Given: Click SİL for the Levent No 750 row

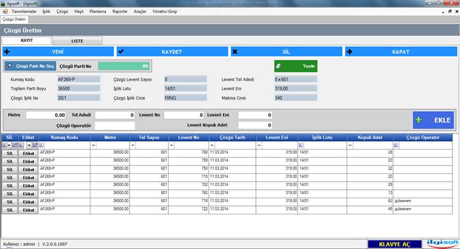Looking at the screenshot, I should pos(10,169).
